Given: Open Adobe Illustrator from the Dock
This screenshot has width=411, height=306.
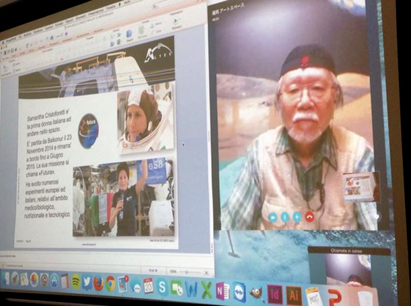Looking at the screenshot, I should 294,295.
